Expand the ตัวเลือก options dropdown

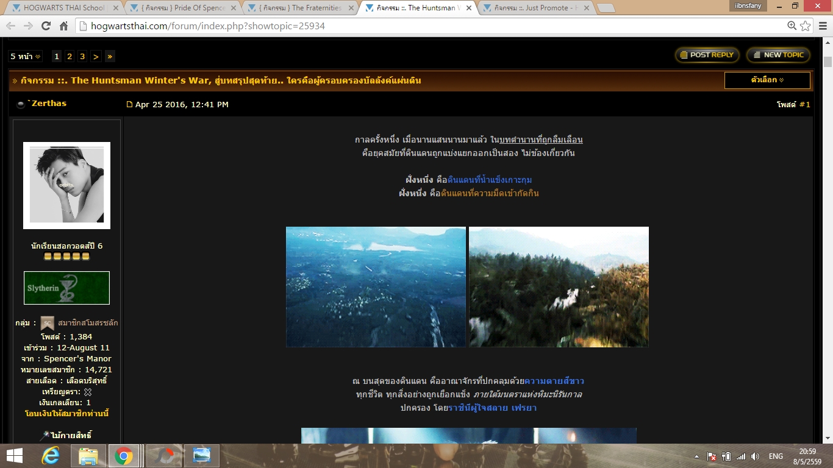(767, 80)
